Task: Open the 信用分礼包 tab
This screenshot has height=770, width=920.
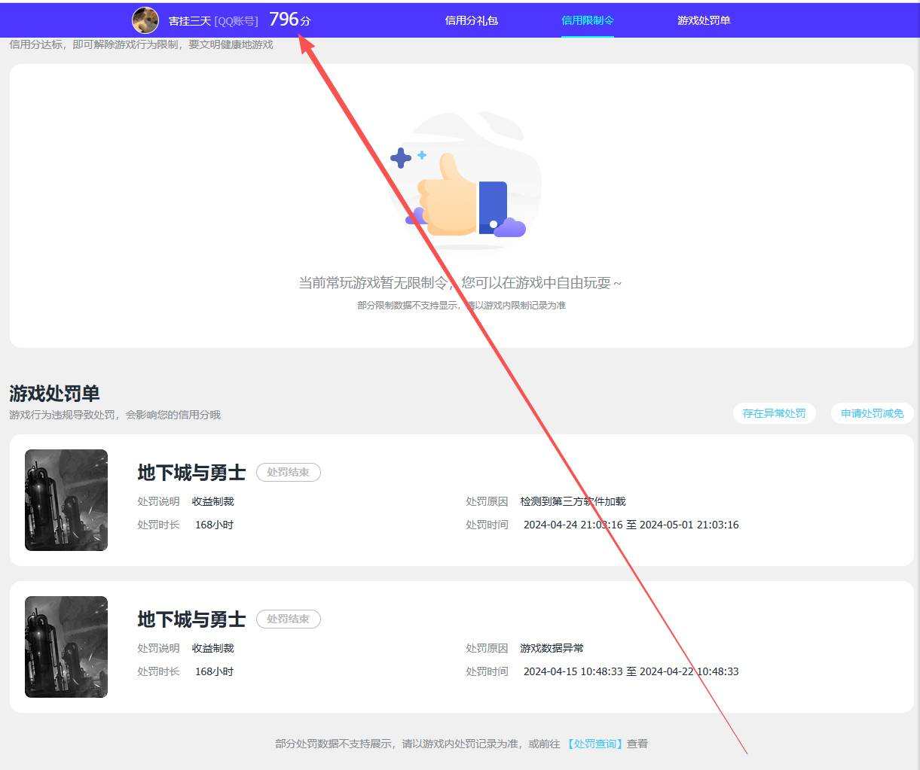Action: [x=471, y=20]
